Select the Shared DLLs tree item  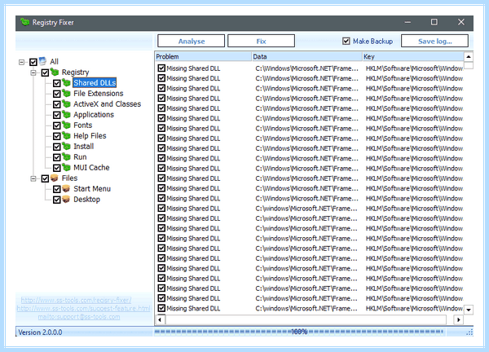(95, 82)
